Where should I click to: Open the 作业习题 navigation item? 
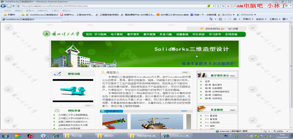(166, 34)
